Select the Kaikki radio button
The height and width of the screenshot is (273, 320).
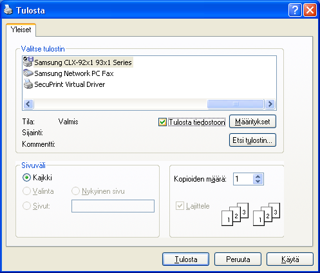(x=26, y=178)
